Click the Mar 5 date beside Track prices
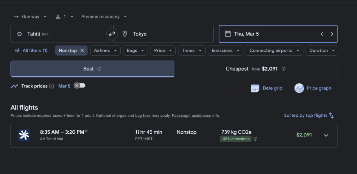The height and width of the screenshot is (174, 357). (x=64, y=86)
